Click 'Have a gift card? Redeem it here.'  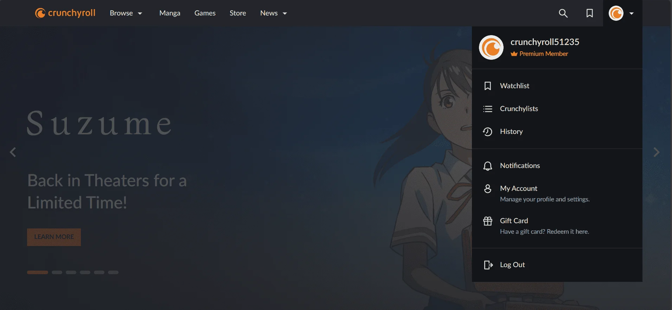point(544,232)
